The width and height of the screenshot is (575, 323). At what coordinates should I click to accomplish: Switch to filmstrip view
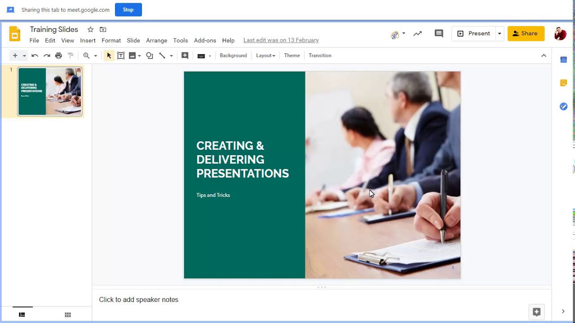coord(22,315)
